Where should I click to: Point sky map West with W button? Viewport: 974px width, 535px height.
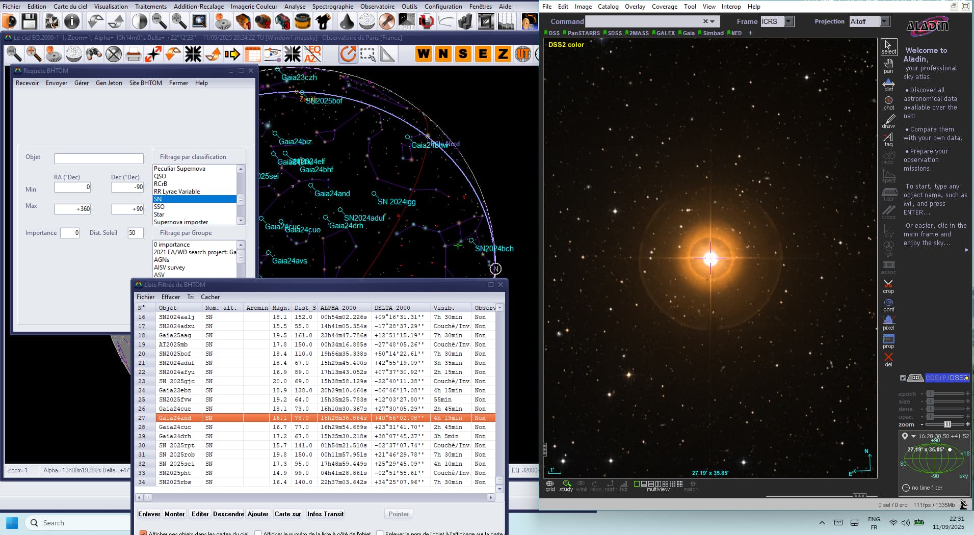[423, 54]
